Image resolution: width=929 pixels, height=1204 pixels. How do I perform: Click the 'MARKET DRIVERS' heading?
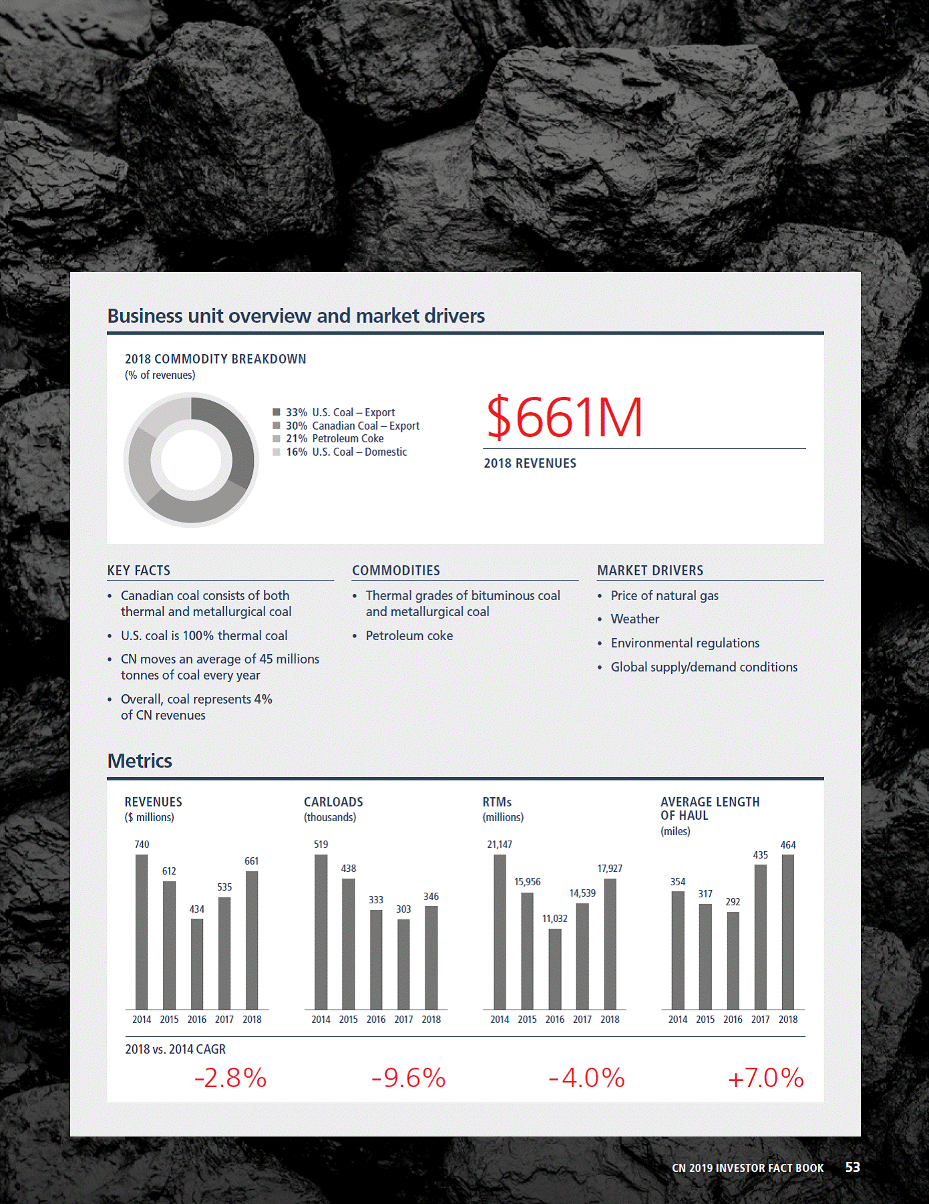pos(650,571)
